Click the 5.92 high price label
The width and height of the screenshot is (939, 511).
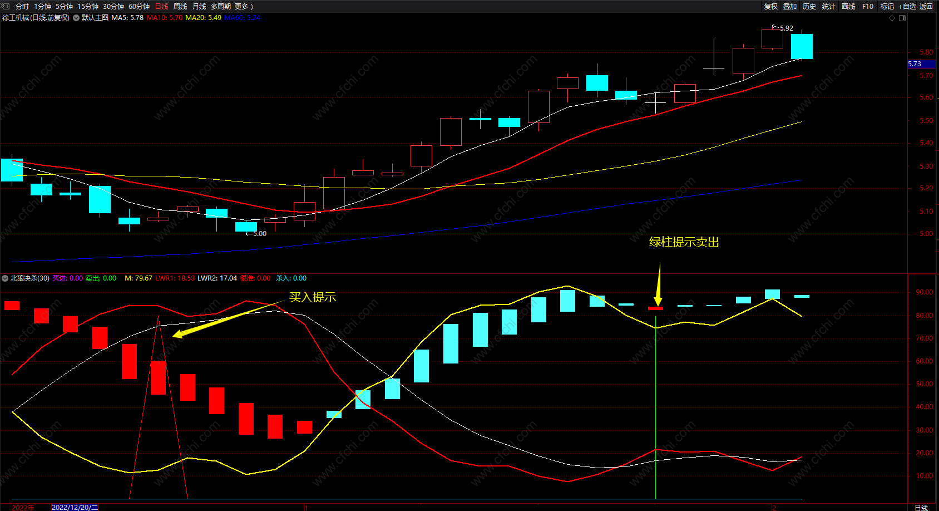coord(786,28)
